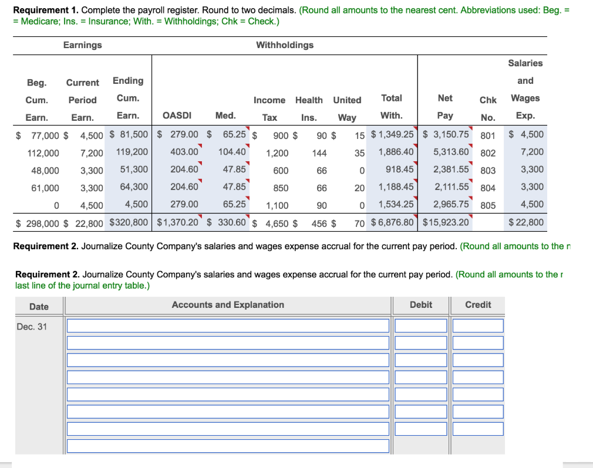
Task: Click the red triangle on OASDI value 403.00
Action: click(200, 145)
